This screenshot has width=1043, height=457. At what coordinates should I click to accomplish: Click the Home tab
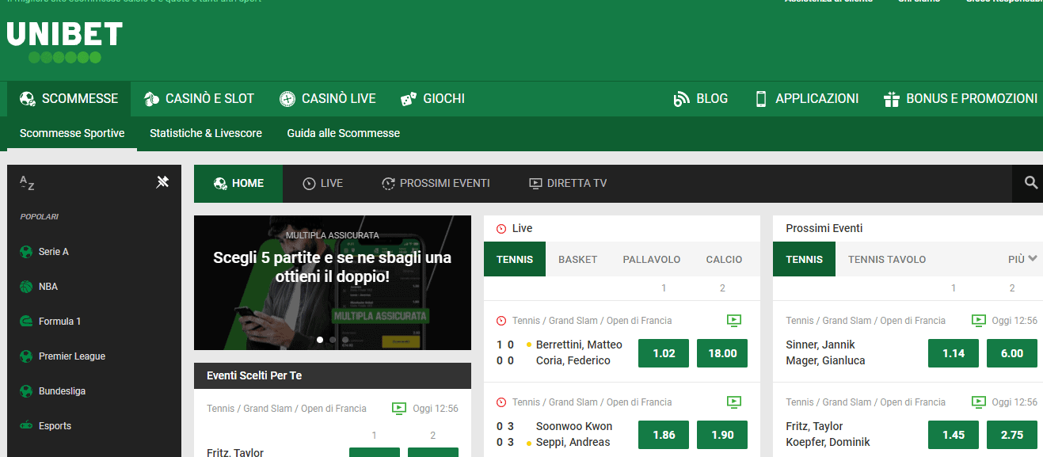[238, 183]
